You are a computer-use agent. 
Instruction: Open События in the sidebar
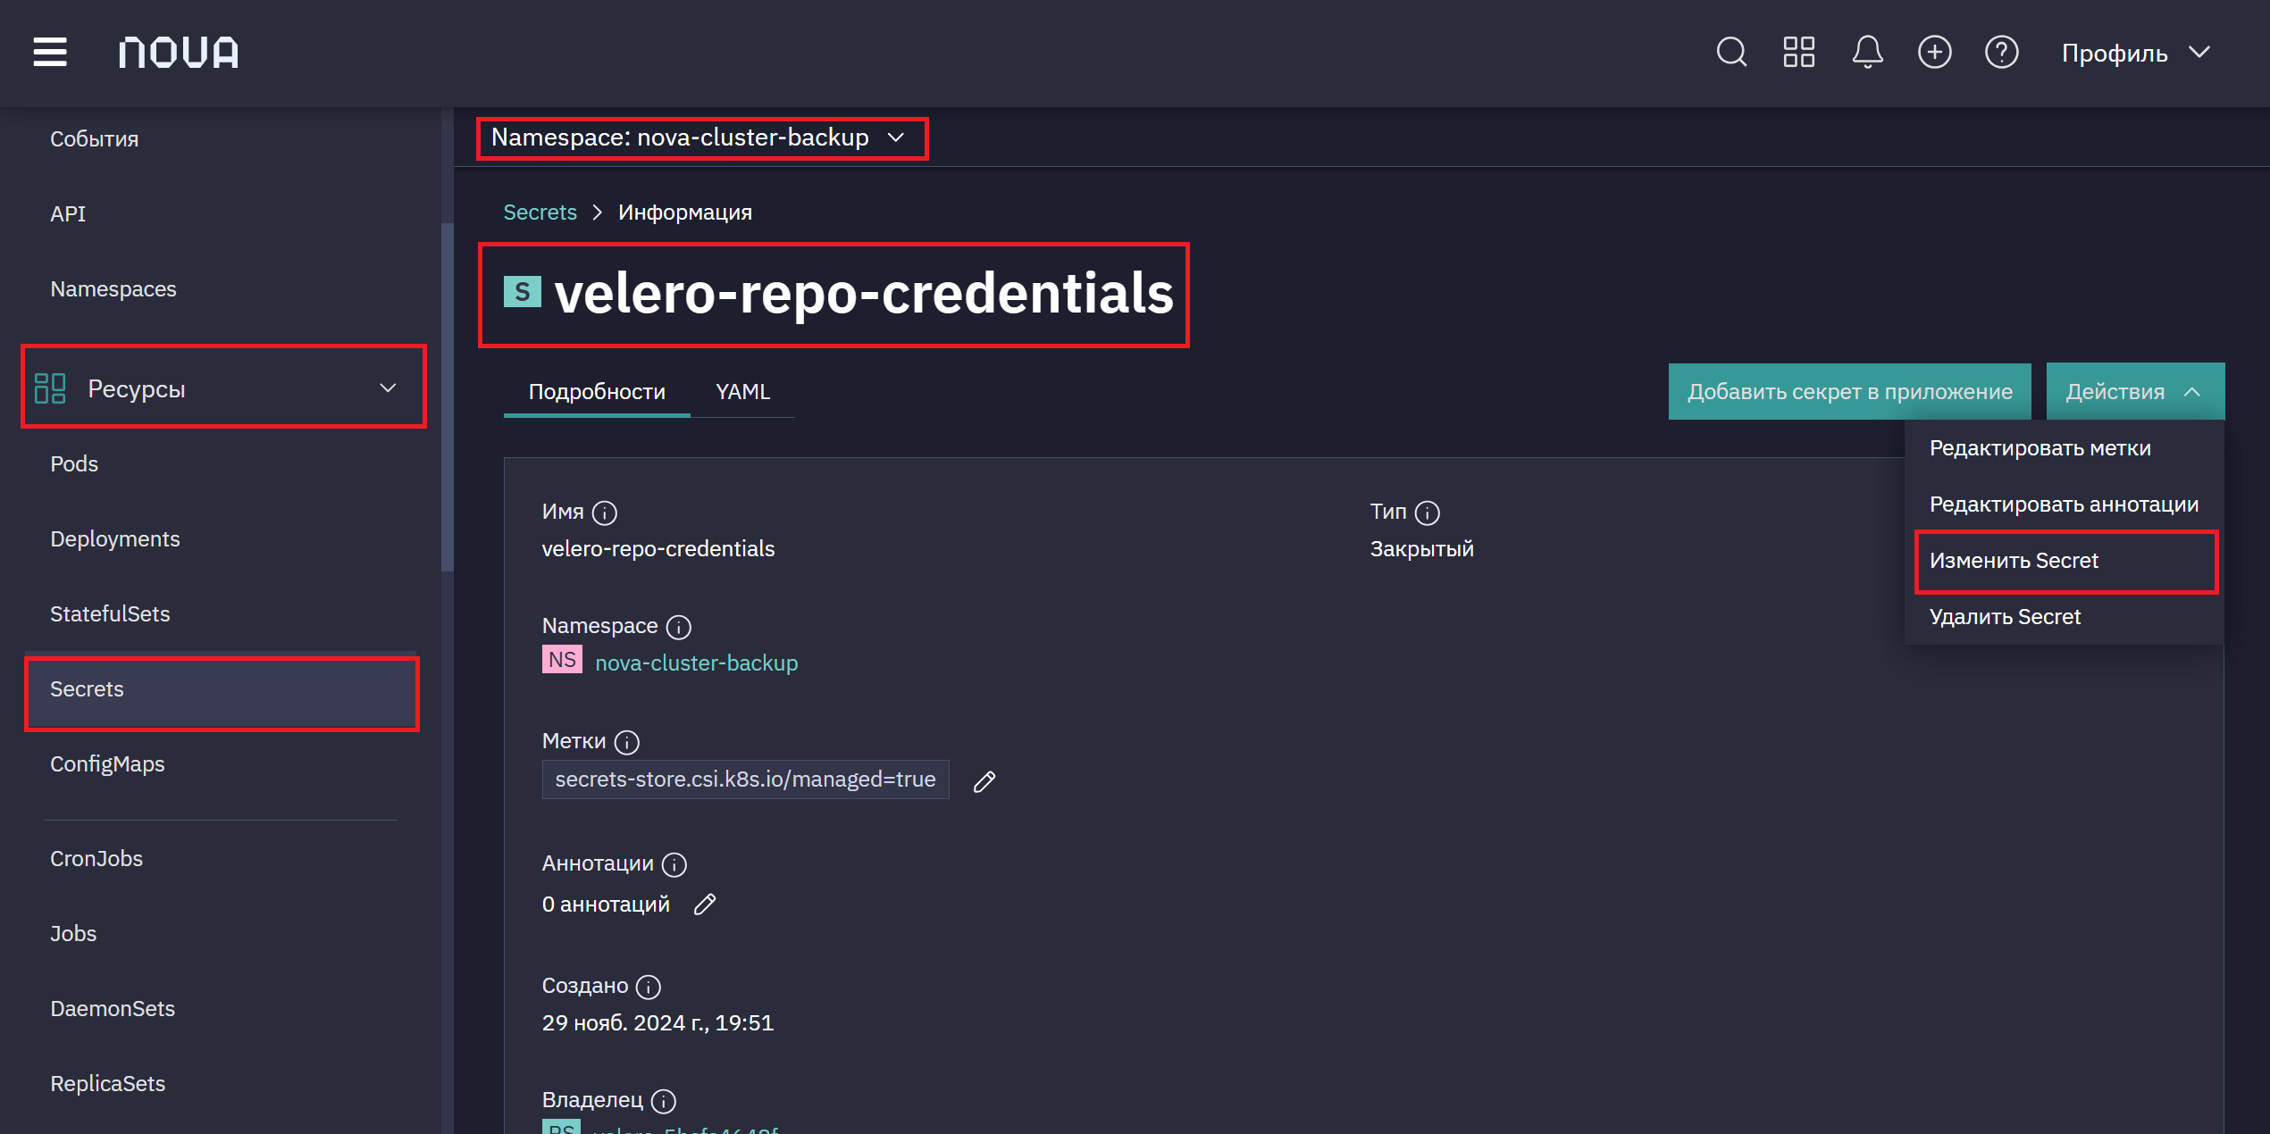pyautogui.click(x=94, y=139)
